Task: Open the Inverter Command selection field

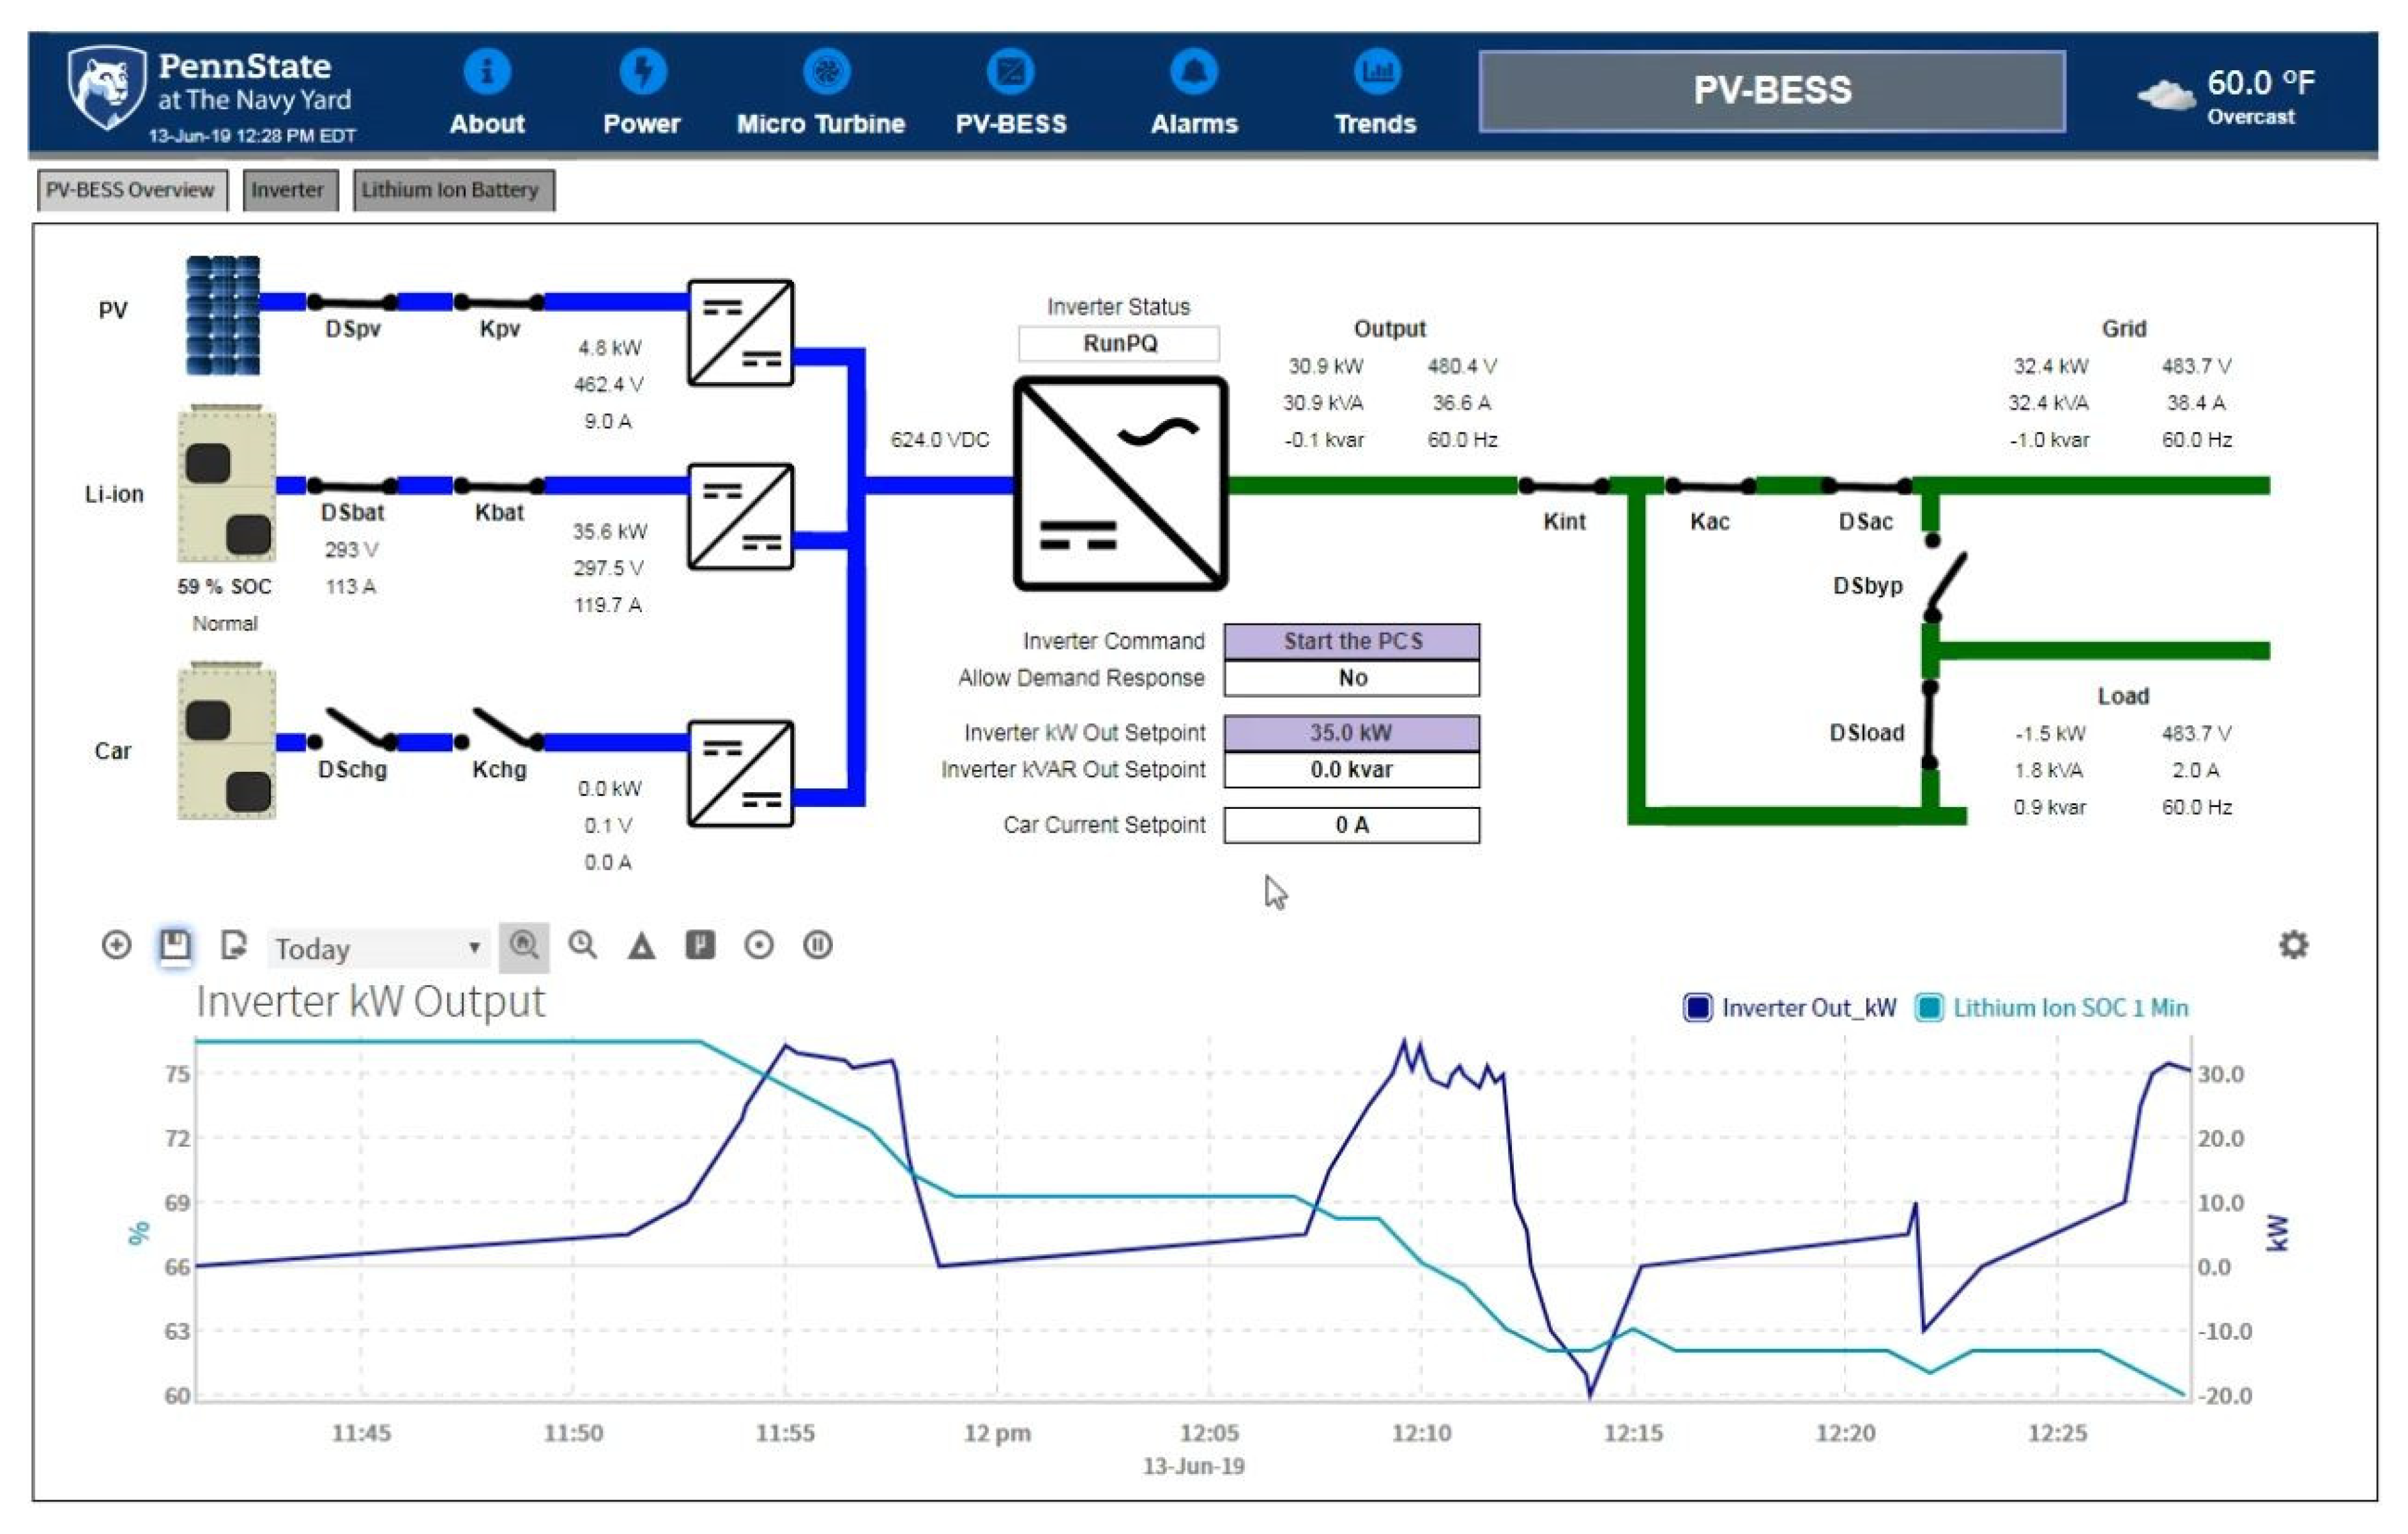Action: (1351, 641)
